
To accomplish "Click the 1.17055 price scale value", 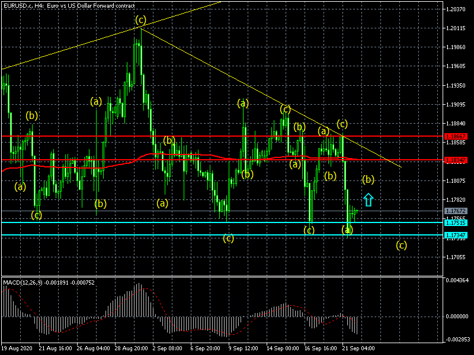I will tap(457, 257).
